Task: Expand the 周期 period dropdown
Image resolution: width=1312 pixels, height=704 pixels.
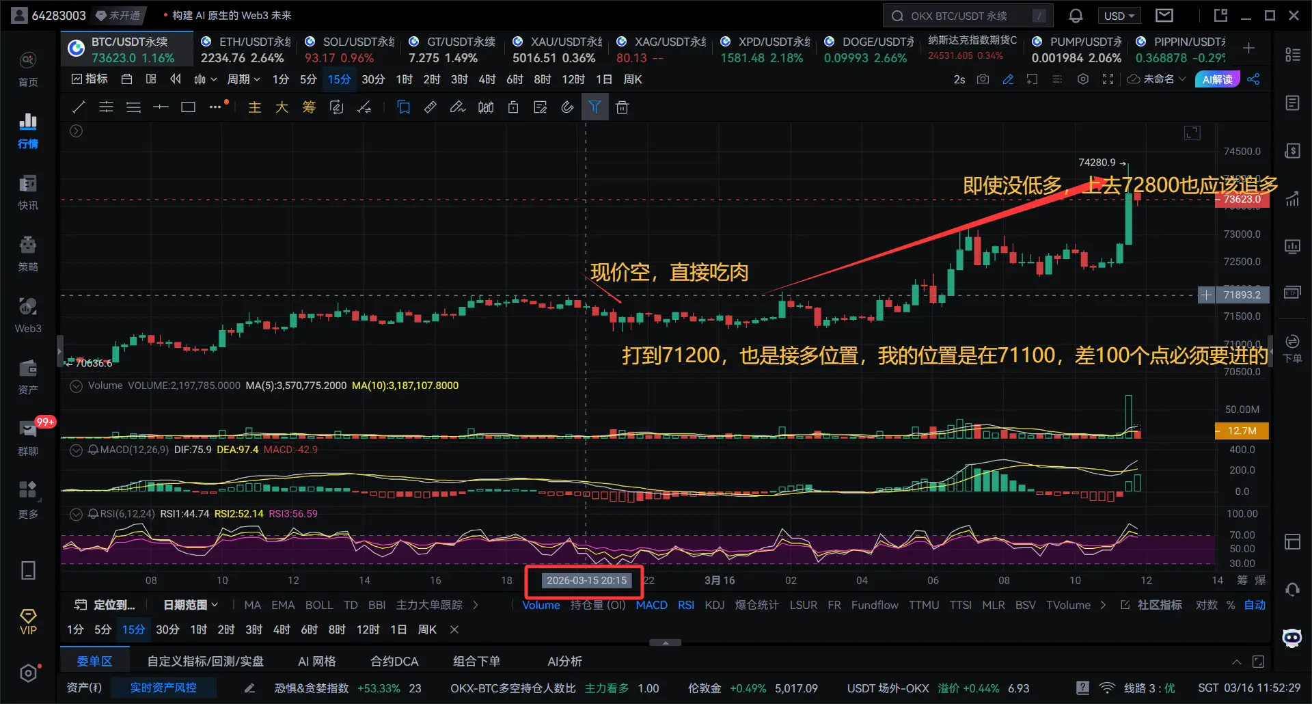Action: tap(243, 79)
